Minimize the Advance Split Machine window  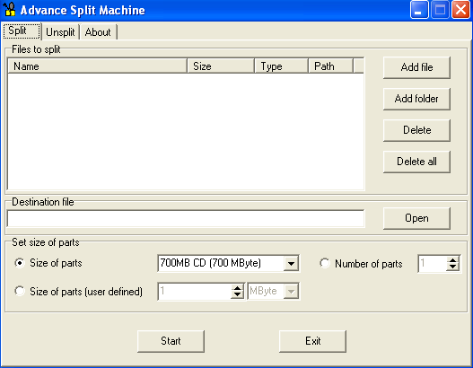(419, 9)
